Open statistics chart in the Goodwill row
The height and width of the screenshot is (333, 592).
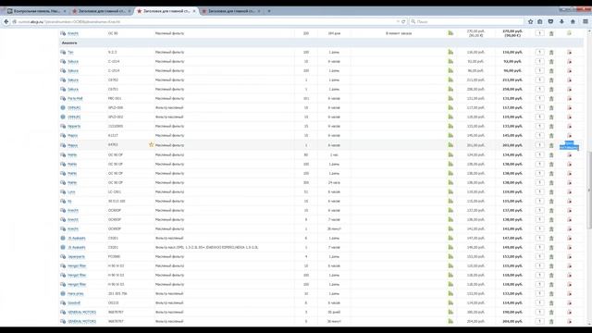point(450,302)
